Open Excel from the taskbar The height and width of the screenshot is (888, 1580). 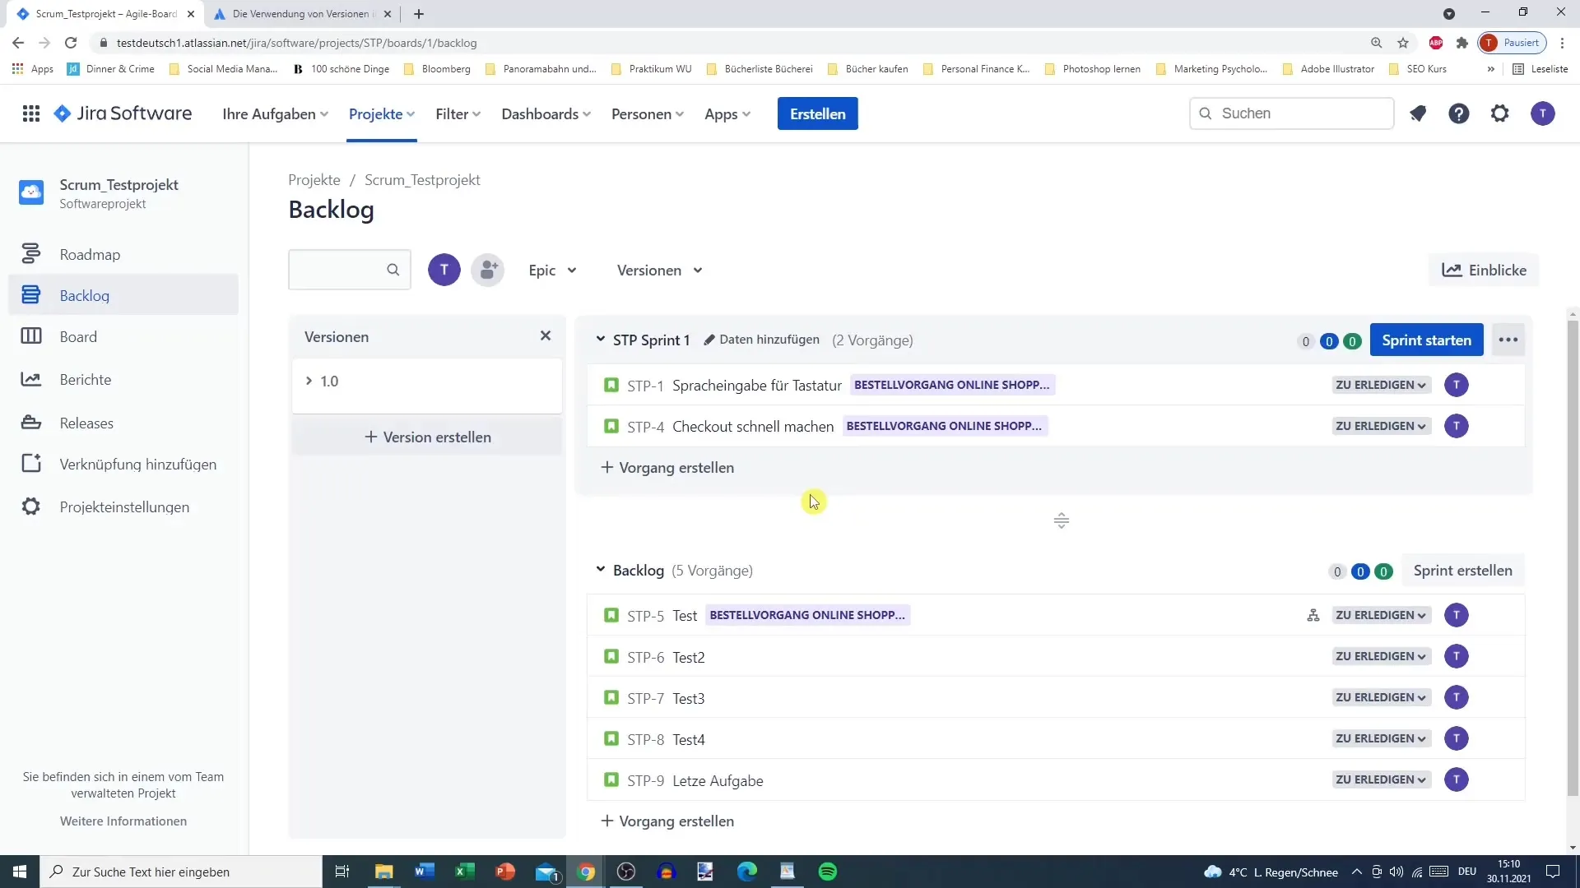[x=465, y=872]
